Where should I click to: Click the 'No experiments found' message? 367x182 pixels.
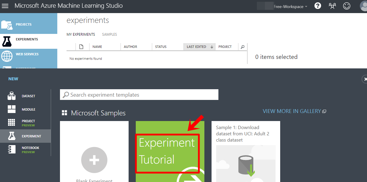click(86, 59)
